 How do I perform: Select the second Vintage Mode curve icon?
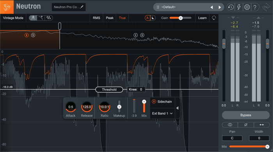(41, 18)
